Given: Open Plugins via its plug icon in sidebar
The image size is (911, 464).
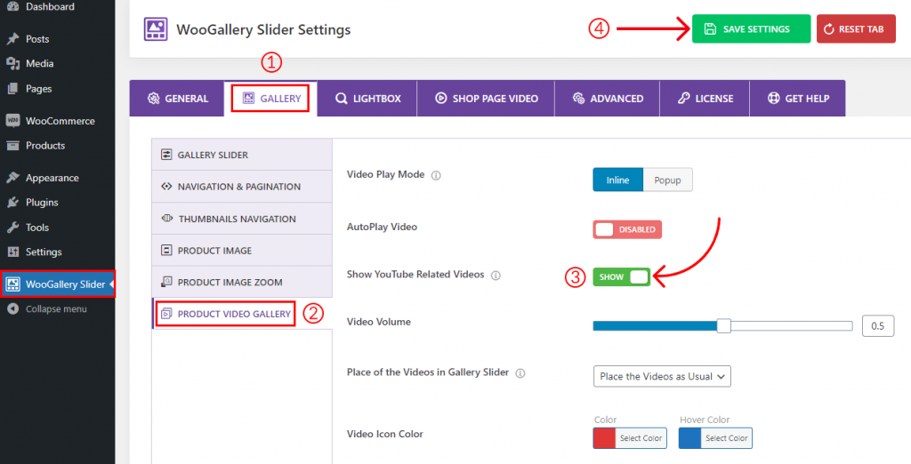Looking at the screenshot, I should (x=12, y=203).
